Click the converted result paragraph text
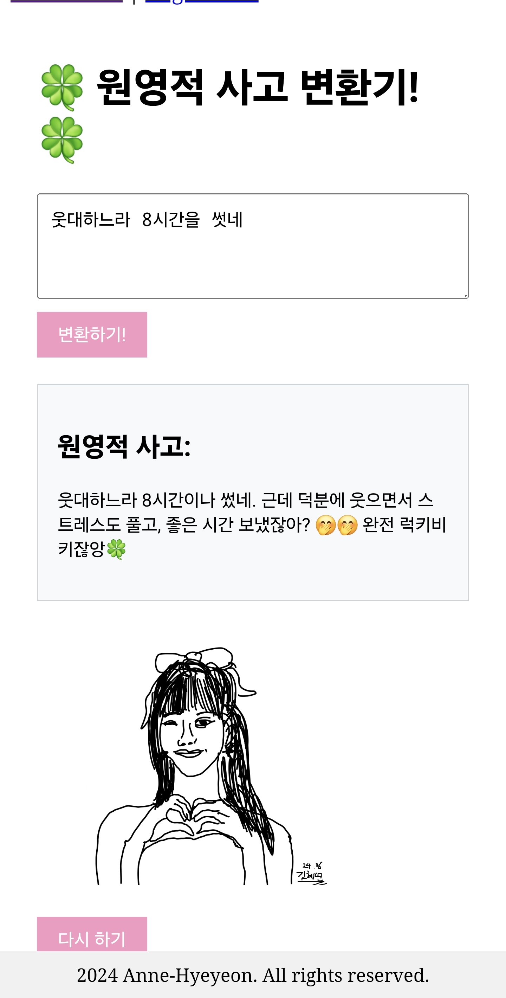506x998 pixels. point(252,525)
